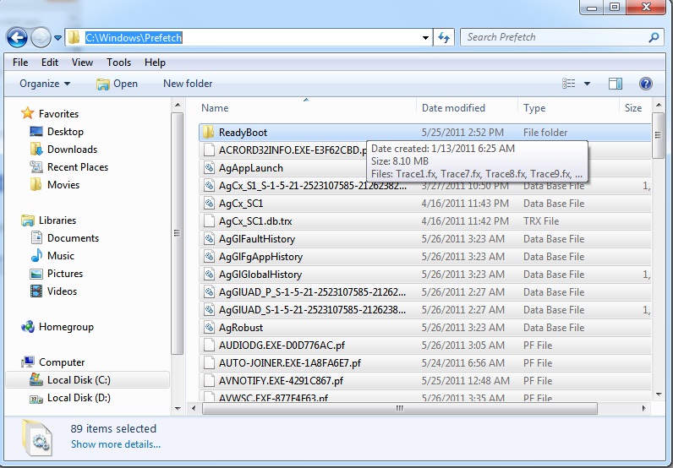Click file list vertical scrollbar thumb
The image size is (673, 468).
pyautogui.click(x=658, y=135)
